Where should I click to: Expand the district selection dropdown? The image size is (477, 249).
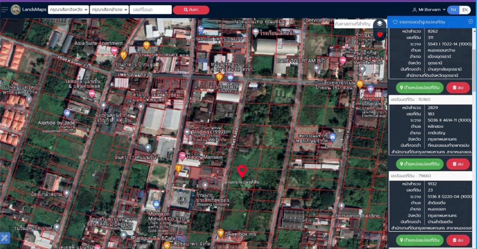click(x=109, y=10)
